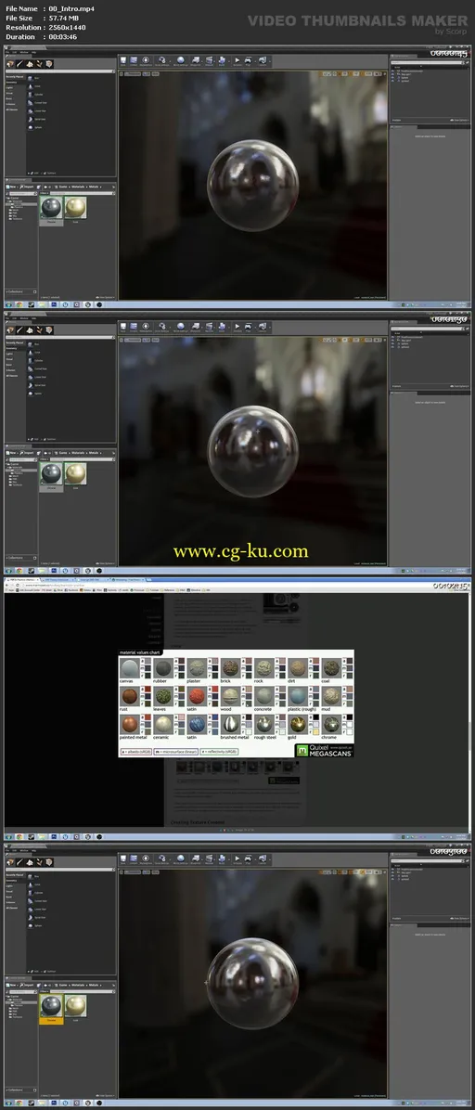
Task: Click brushed metal sphere in values chart
Action: tap(230, 724)
